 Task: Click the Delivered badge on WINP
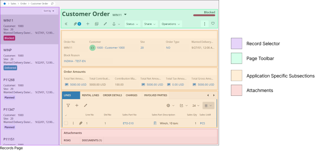point(10,68)
